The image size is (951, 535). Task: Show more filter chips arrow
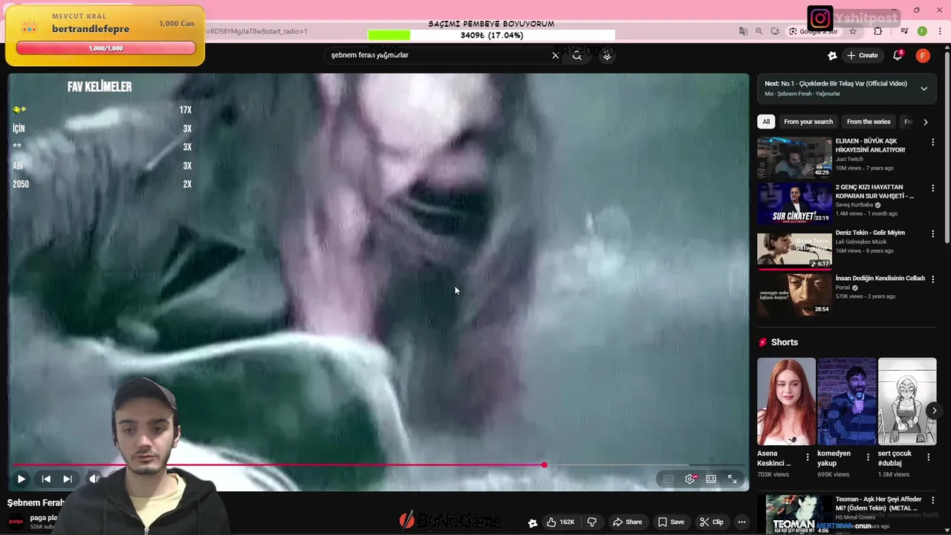tap(926, 122)
